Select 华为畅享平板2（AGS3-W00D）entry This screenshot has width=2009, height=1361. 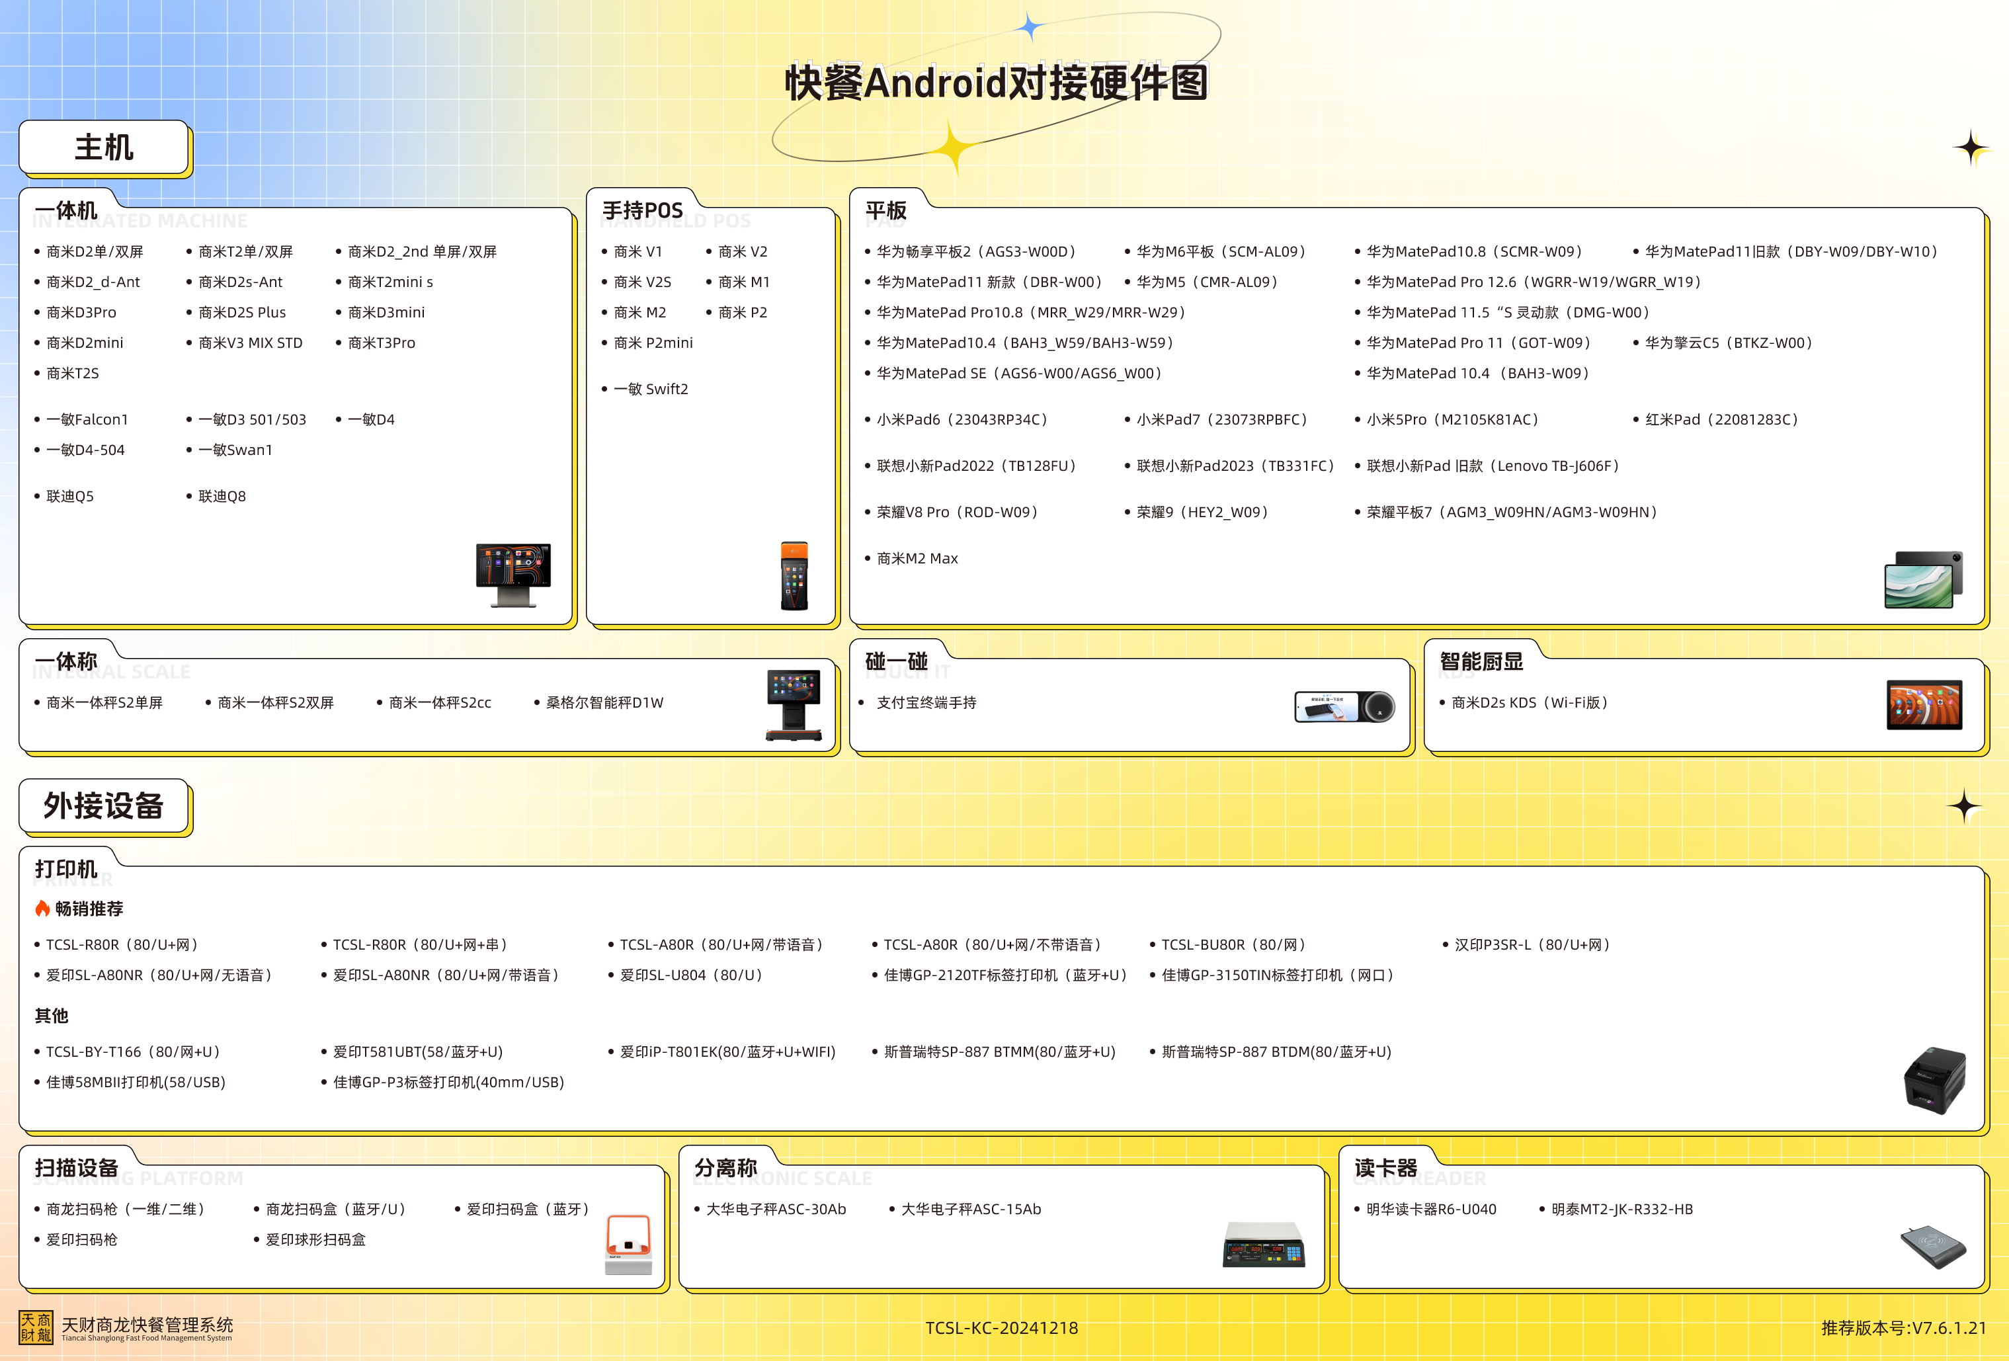click(979, 251)
